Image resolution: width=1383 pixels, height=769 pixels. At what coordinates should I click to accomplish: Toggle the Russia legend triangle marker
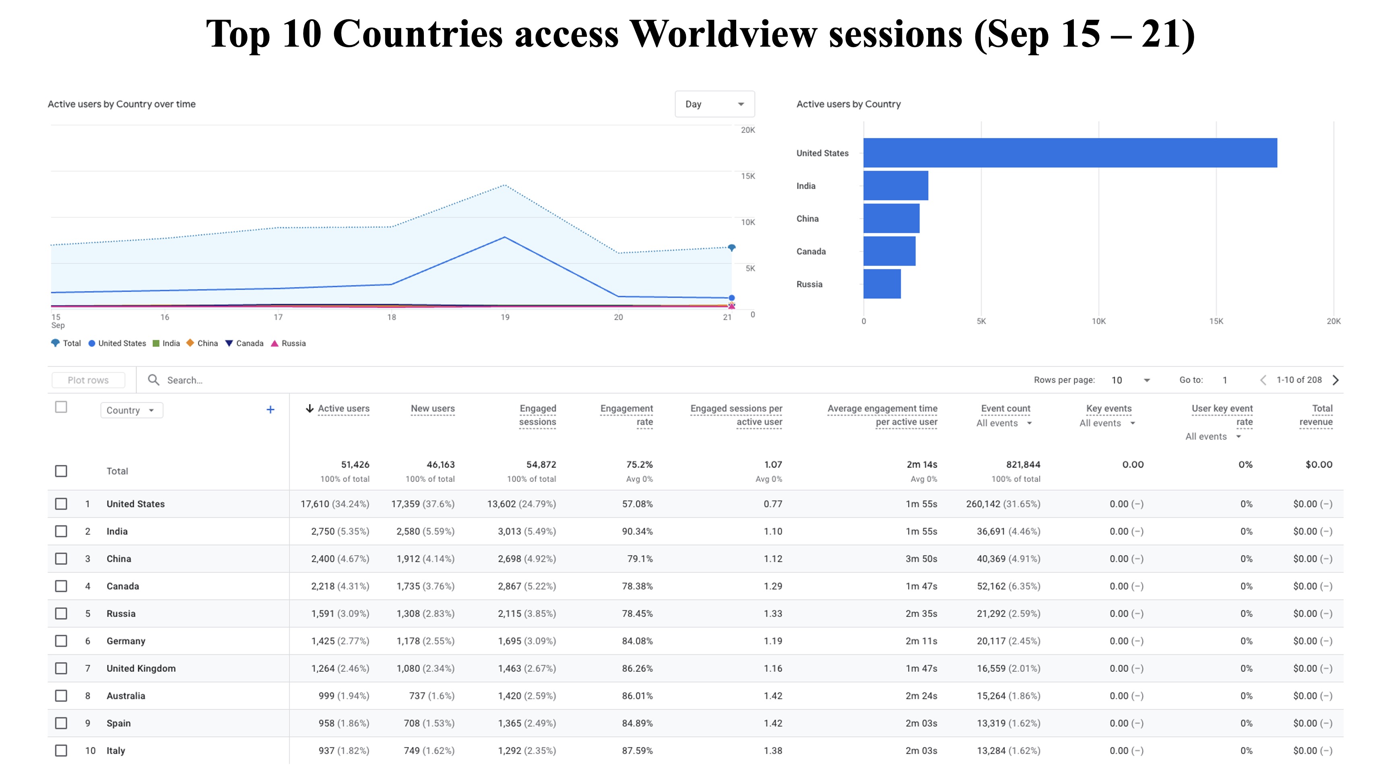tap(275, 343)
